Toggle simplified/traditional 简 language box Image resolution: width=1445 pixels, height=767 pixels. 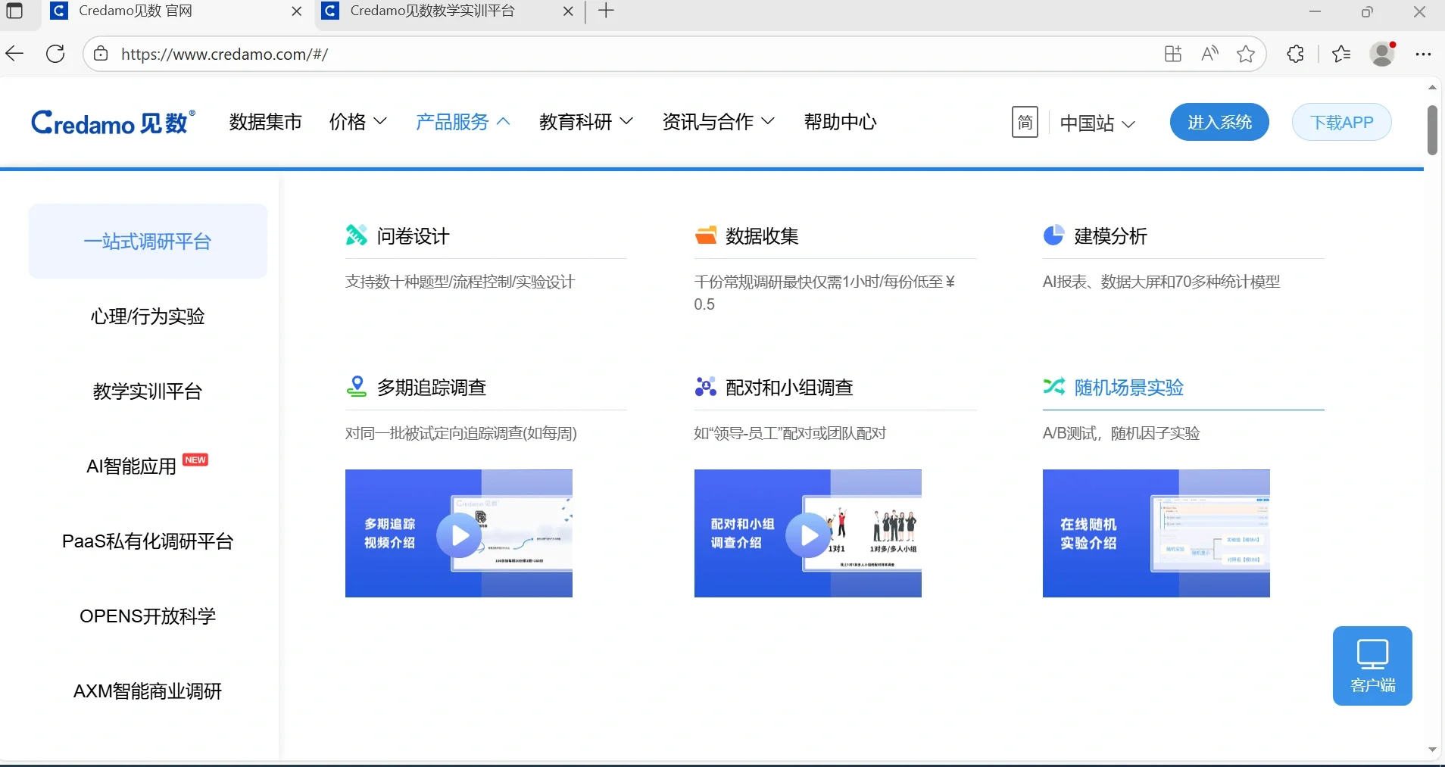pos(1025,122)
